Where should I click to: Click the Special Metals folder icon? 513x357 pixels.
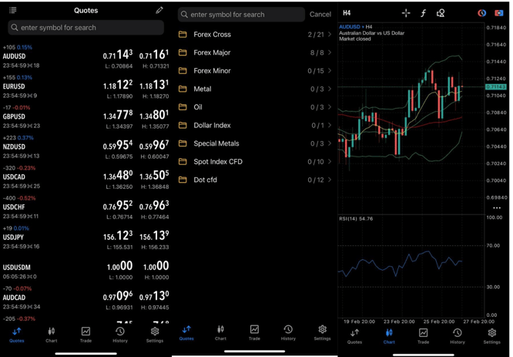click(x=183, y=143)
